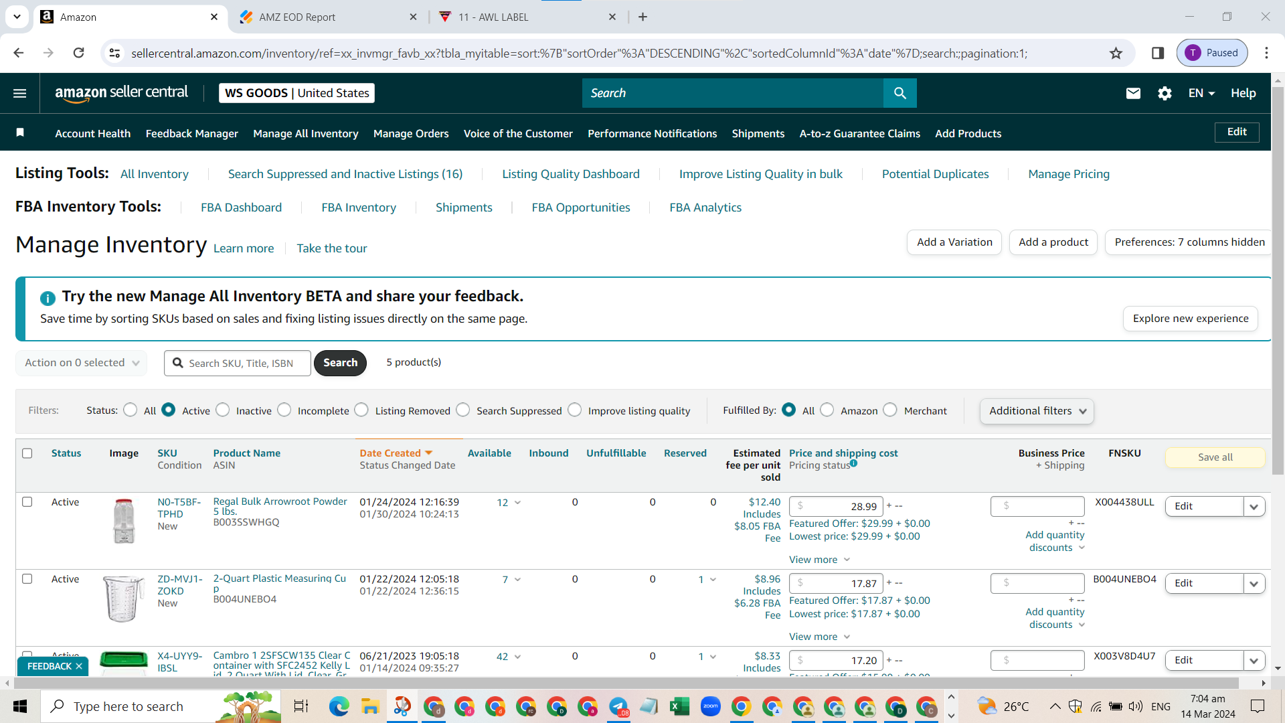Open Manage Orders in the nav bar
The height and width of the screenshot is (723, 1285).
(411, 133)
